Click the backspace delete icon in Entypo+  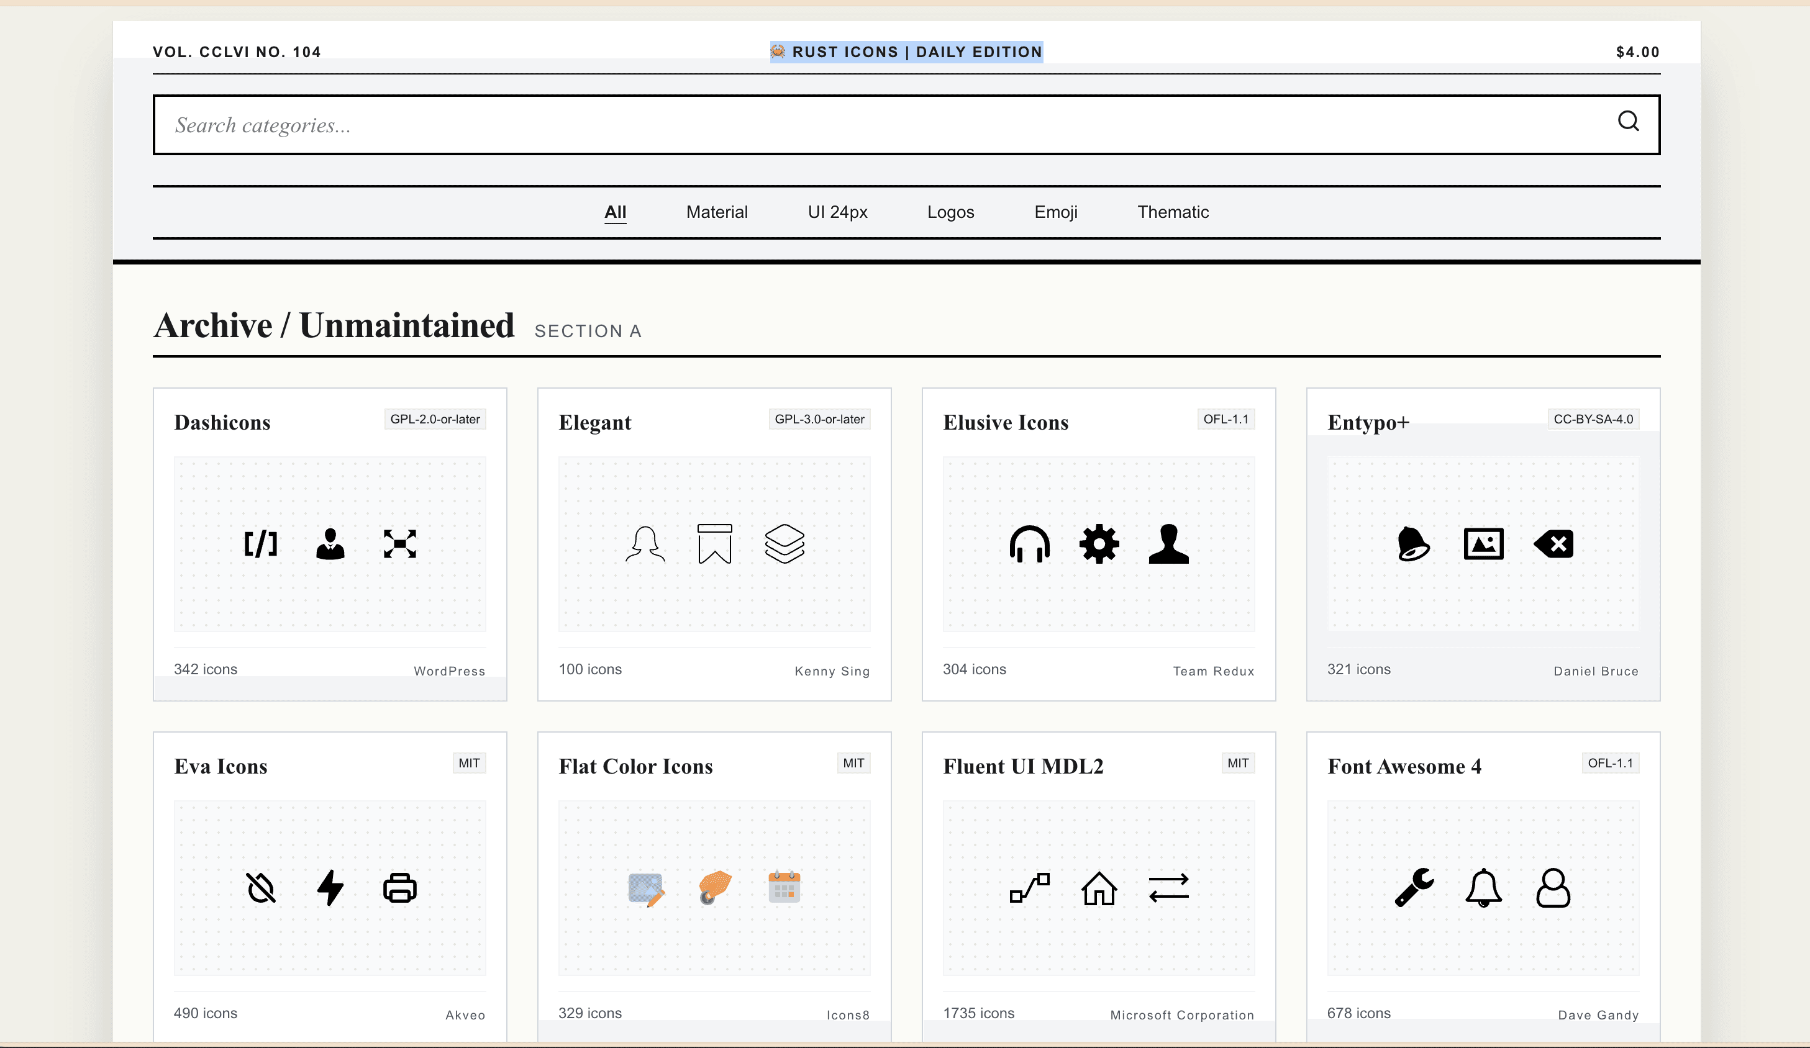coord(1553,544)
